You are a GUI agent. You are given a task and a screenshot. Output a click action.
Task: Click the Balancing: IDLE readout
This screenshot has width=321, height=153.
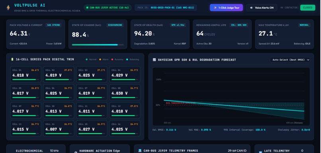point(302,43)
